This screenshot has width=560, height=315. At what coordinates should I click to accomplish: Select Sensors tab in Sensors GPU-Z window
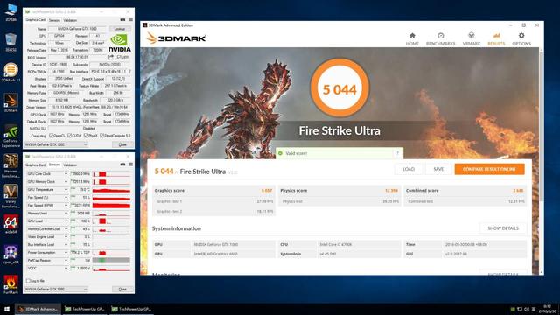[x=54, y=164]
